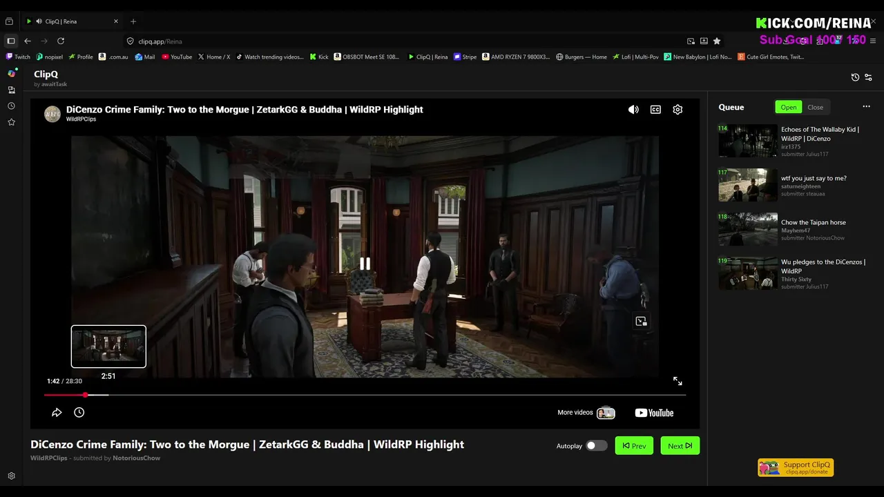Click the red playhead scrubber knob

tap(85, 395)
